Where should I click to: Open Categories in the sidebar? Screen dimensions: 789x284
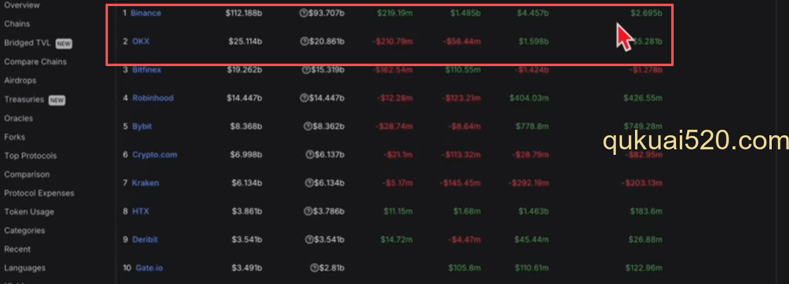(25, 231)
